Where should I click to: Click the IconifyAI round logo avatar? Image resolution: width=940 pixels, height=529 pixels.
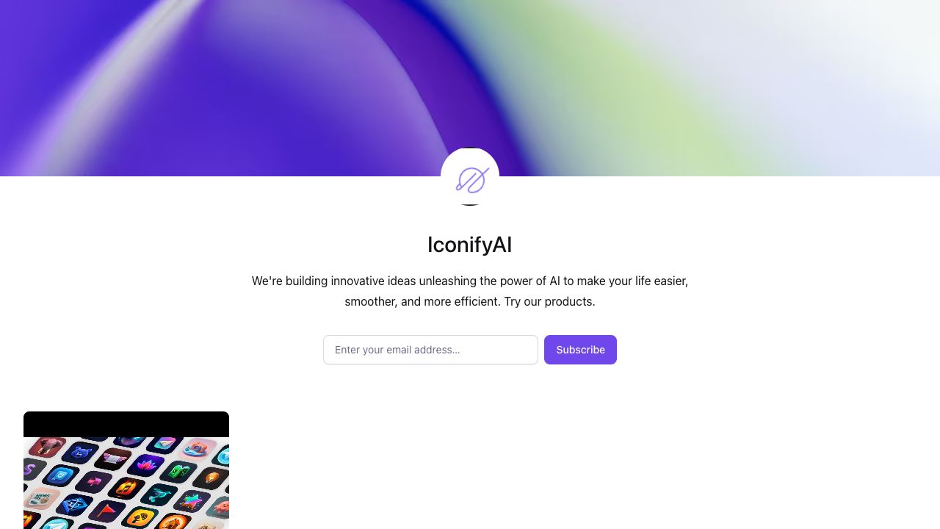click(x=470, y=176)
